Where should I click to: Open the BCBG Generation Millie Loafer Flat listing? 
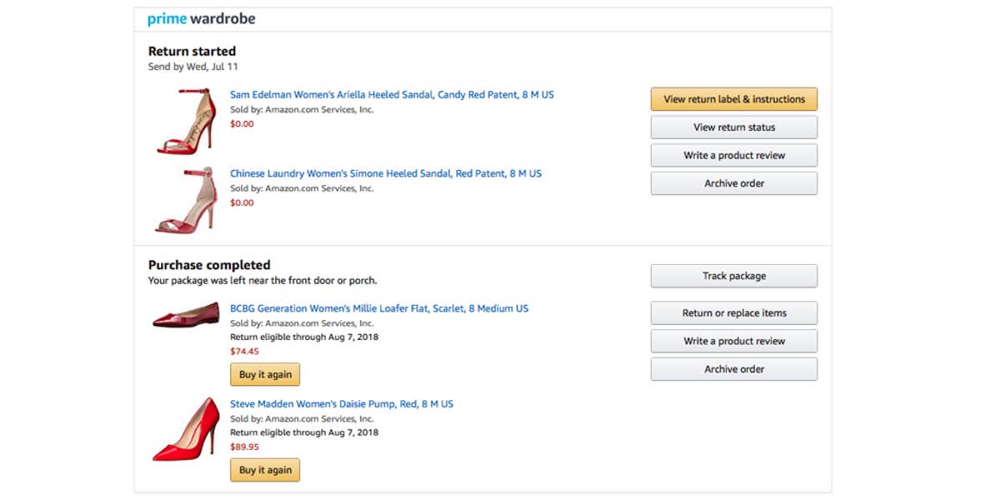(379, 308)
